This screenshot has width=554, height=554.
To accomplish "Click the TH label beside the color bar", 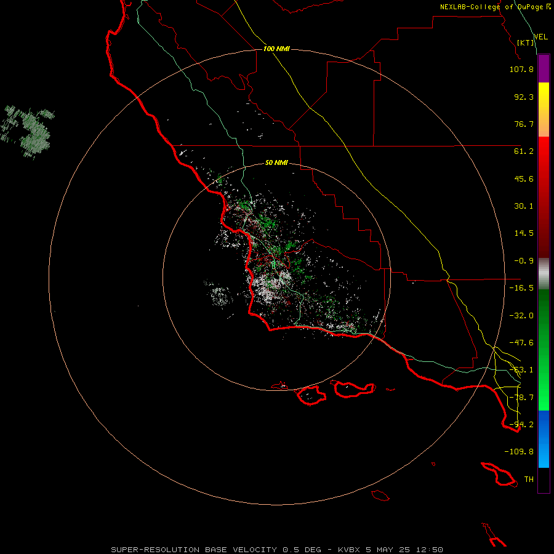I will click(529, 480).
